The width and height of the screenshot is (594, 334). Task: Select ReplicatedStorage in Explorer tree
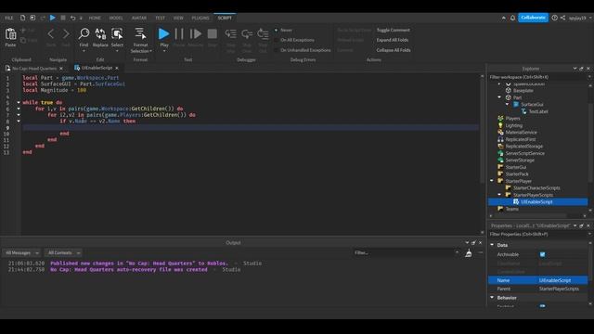tap(524, 147)
